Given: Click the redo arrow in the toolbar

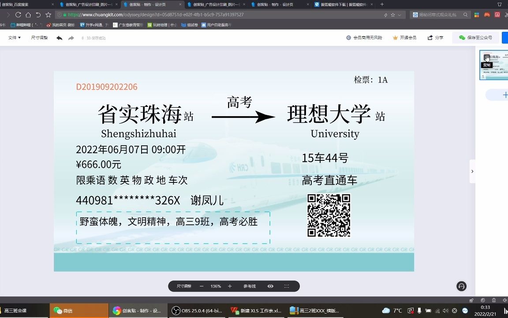Looking at the screenshot, I should tap(71, 38).
